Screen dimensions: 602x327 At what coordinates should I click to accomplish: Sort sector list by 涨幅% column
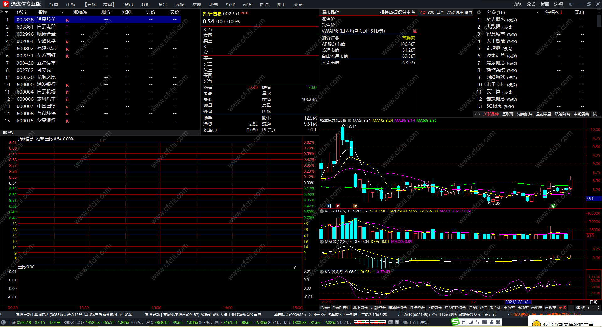tap(552, 12)
